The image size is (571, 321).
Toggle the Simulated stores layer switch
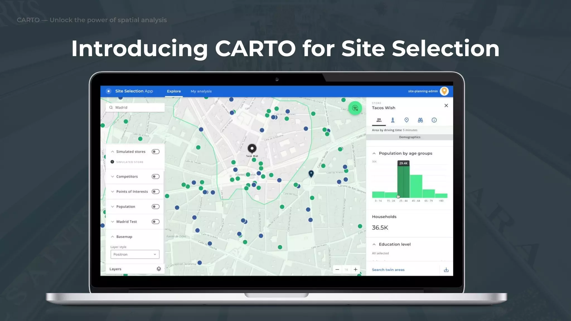click(156, 152)
